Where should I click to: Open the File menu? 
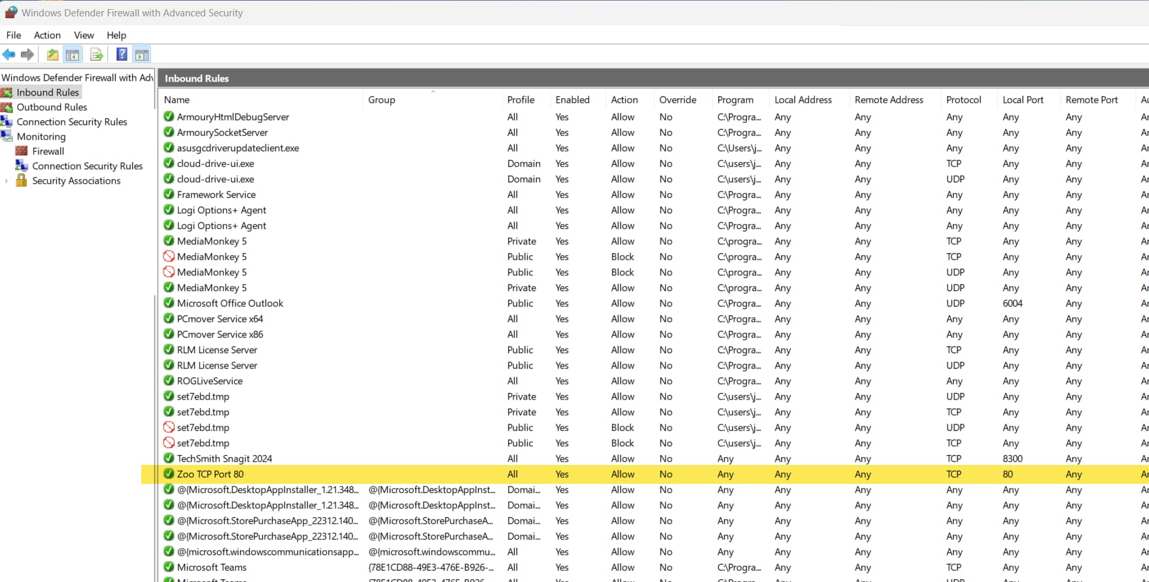[x=14, y=35]
